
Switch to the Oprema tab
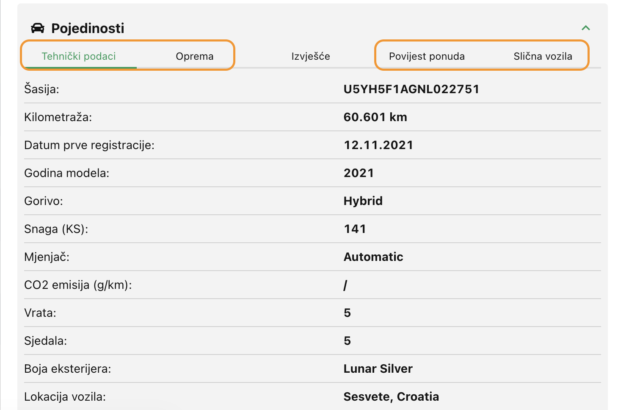click(195, 56)
